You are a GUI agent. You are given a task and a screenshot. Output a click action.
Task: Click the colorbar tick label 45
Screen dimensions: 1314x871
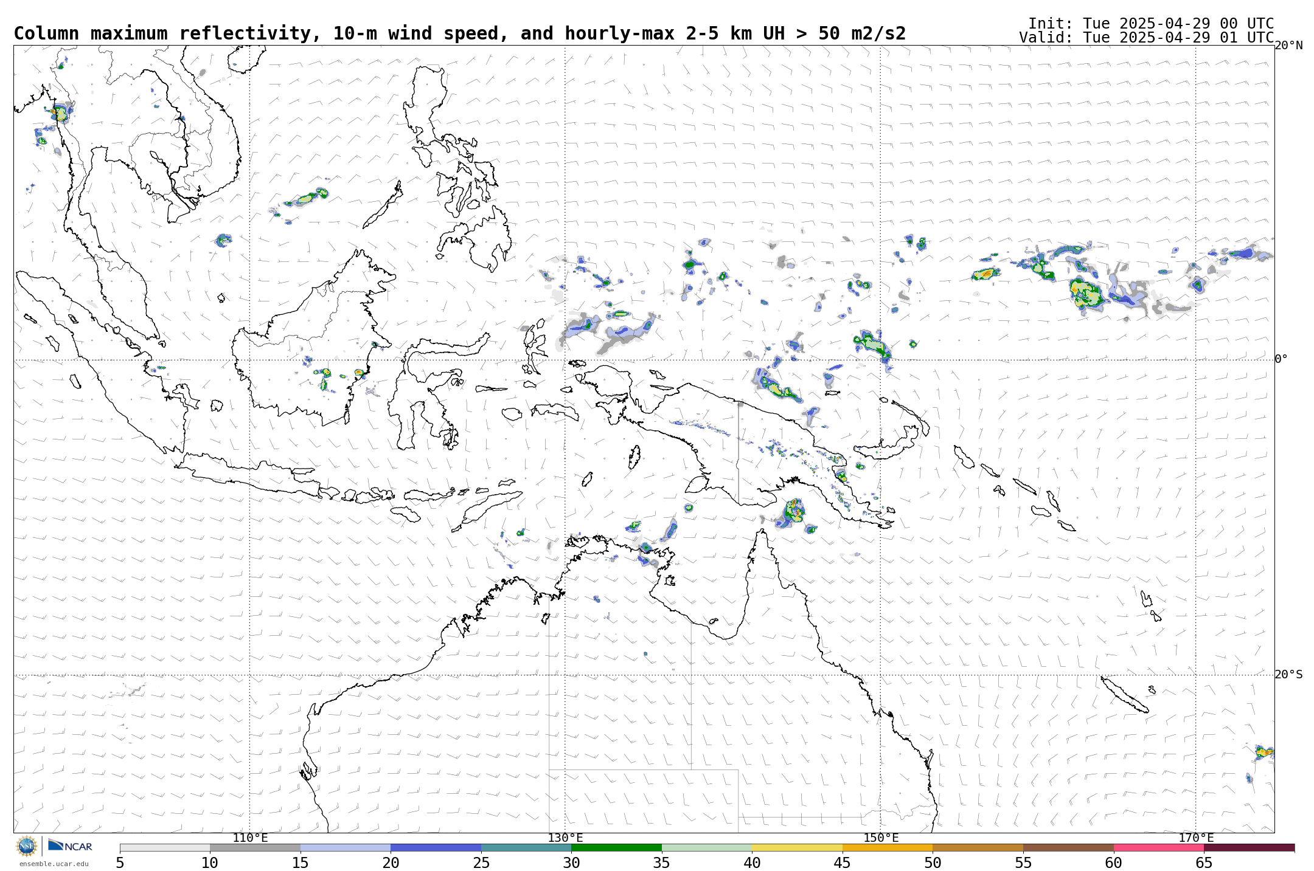[x=843, y=862]
